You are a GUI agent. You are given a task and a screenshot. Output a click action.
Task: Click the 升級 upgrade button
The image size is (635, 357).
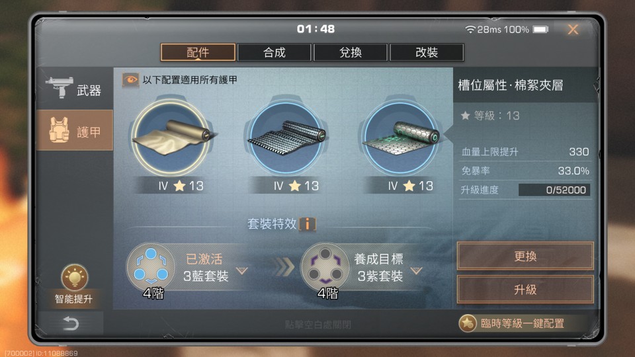click(525, 290)
